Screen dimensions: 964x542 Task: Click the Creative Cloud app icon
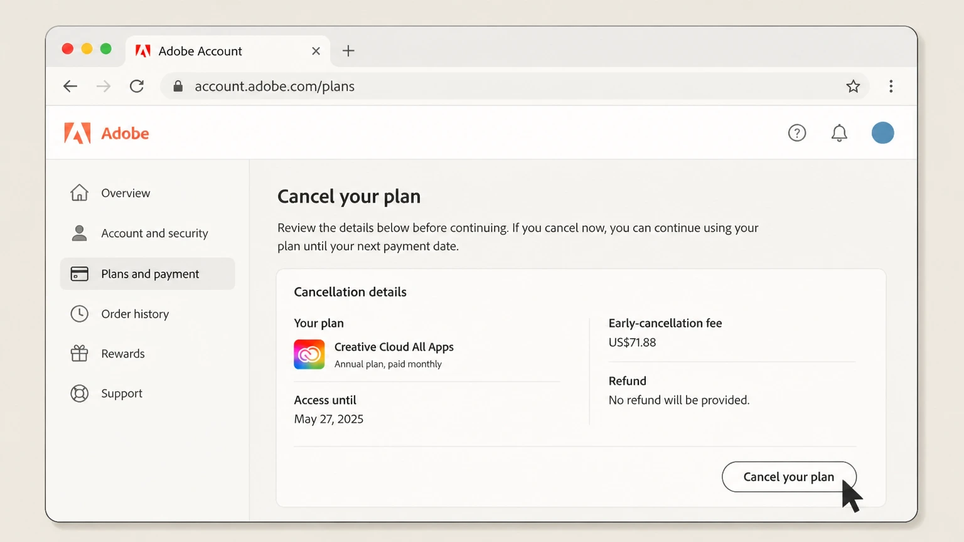click(x=309, y=354)
